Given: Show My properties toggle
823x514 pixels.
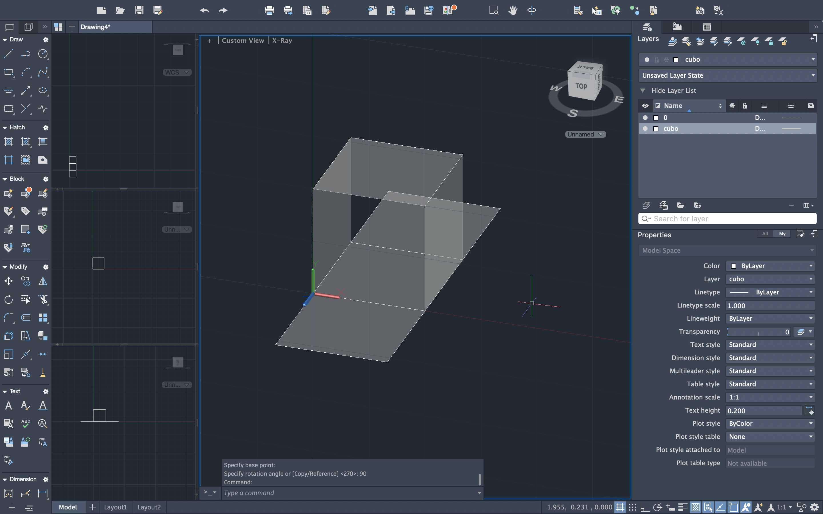Looking at the screenshot, I should [782, 234].
